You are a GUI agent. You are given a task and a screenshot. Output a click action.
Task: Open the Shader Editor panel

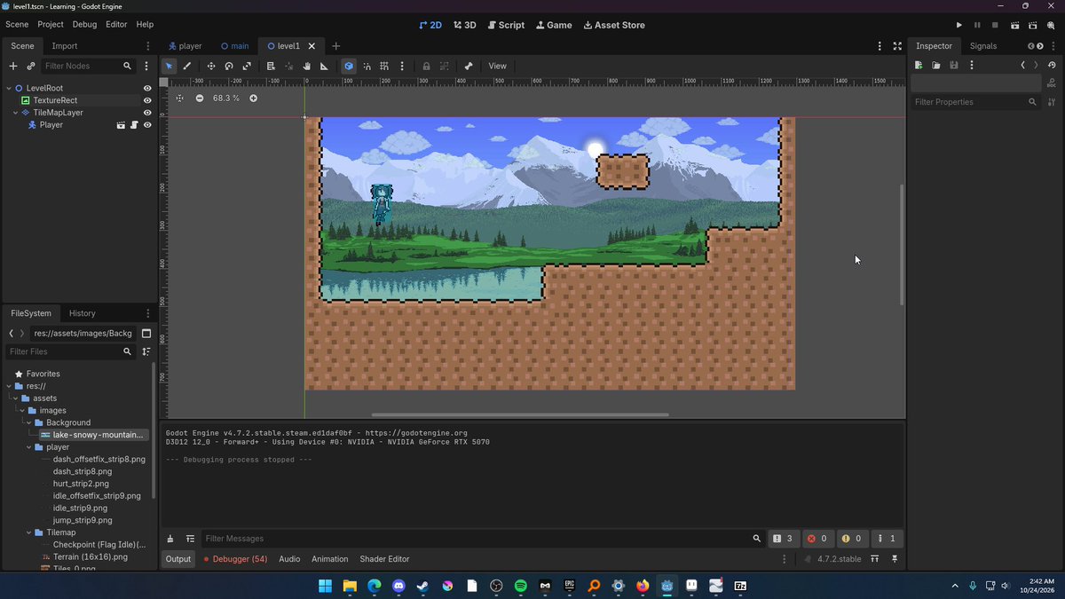click(384, 559)
